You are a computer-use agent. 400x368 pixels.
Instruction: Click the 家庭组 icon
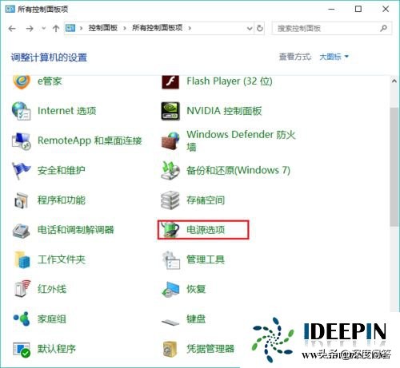coord(22,319)
